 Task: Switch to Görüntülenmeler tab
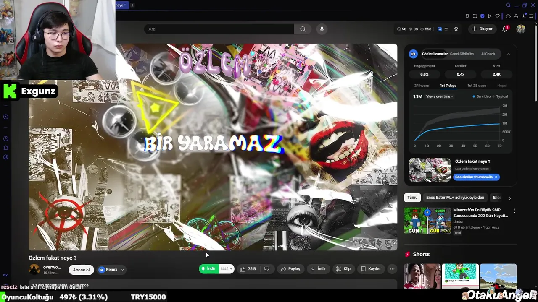click(435, 54)
